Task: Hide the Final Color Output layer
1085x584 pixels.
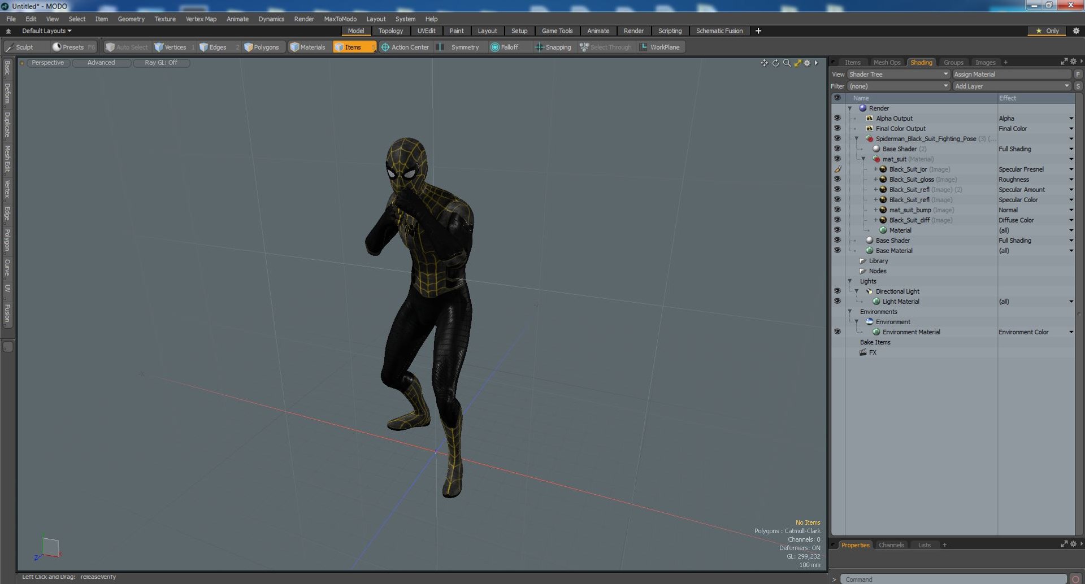Action: (x=837, y=129)
